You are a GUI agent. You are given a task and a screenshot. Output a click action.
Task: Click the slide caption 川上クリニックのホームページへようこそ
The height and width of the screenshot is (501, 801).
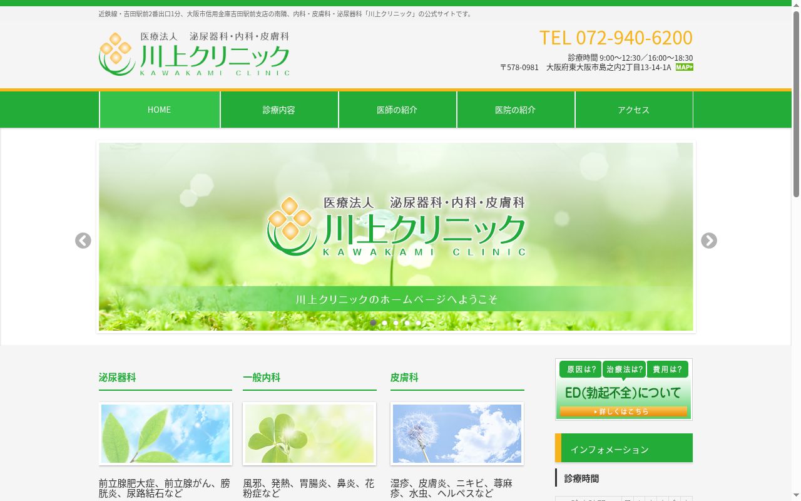point(397,299)
